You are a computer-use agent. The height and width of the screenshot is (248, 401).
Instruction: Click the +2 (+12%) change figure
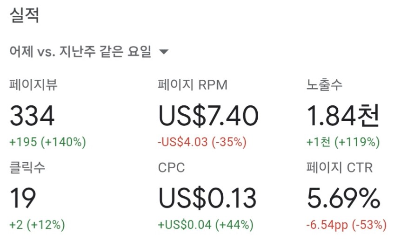(x=37, y=225)
